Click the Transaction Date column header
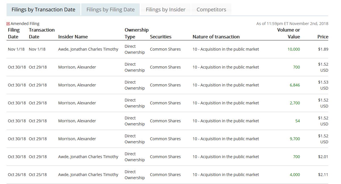The image size is (341, 184). pyautogui.click(x=41, y=33)
